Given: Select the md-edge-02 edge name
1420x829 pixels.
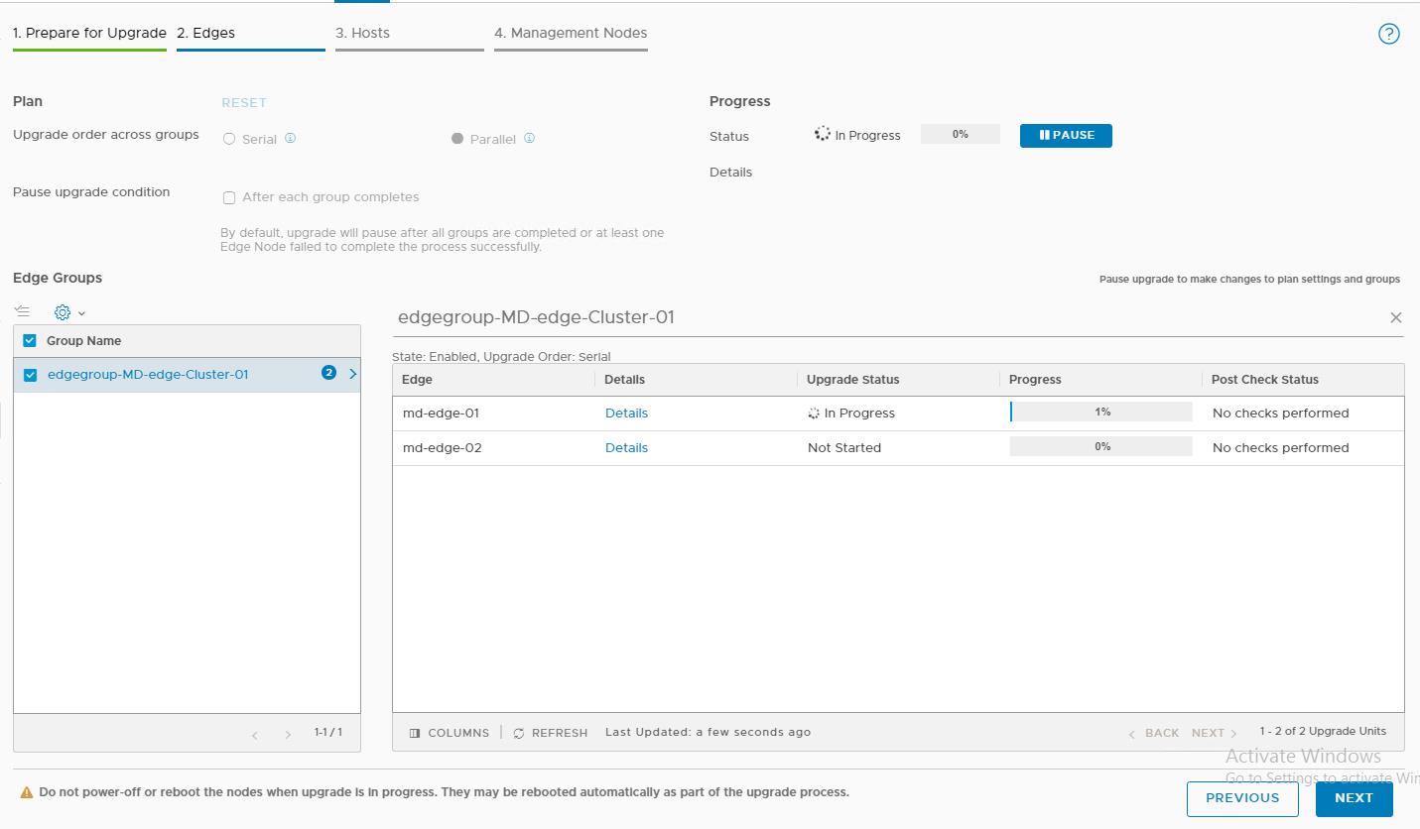Looking at the screenshot, I should (x=443, y=448).
